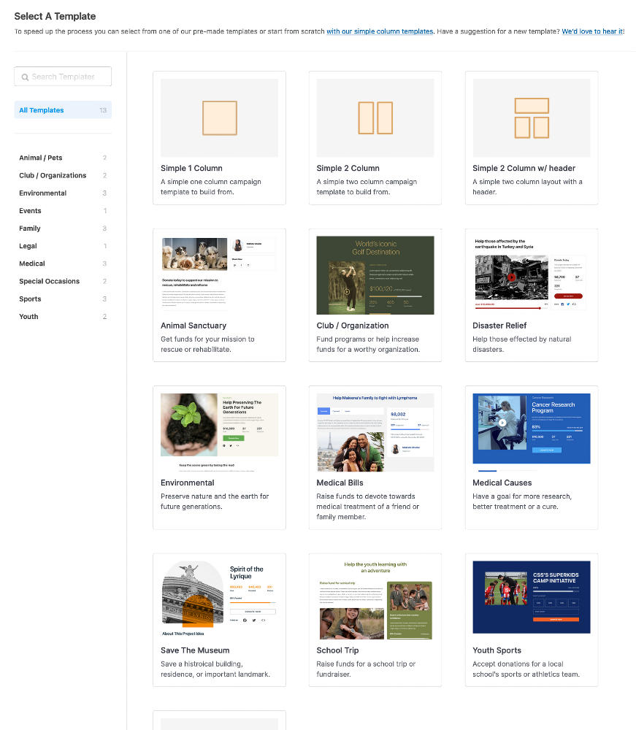Click the Save The Museum title
The height and width of the screenshot is (730, 636).
(x=195, y=650)
